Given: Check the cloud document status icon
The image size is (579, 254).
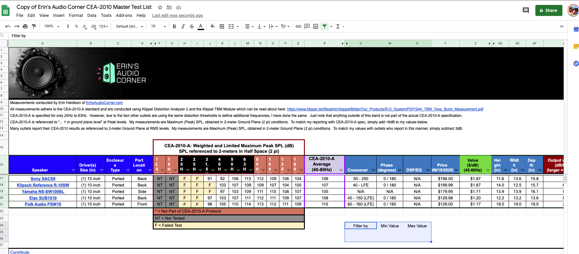Looking at the screenshot, I should tap(179, 7).
